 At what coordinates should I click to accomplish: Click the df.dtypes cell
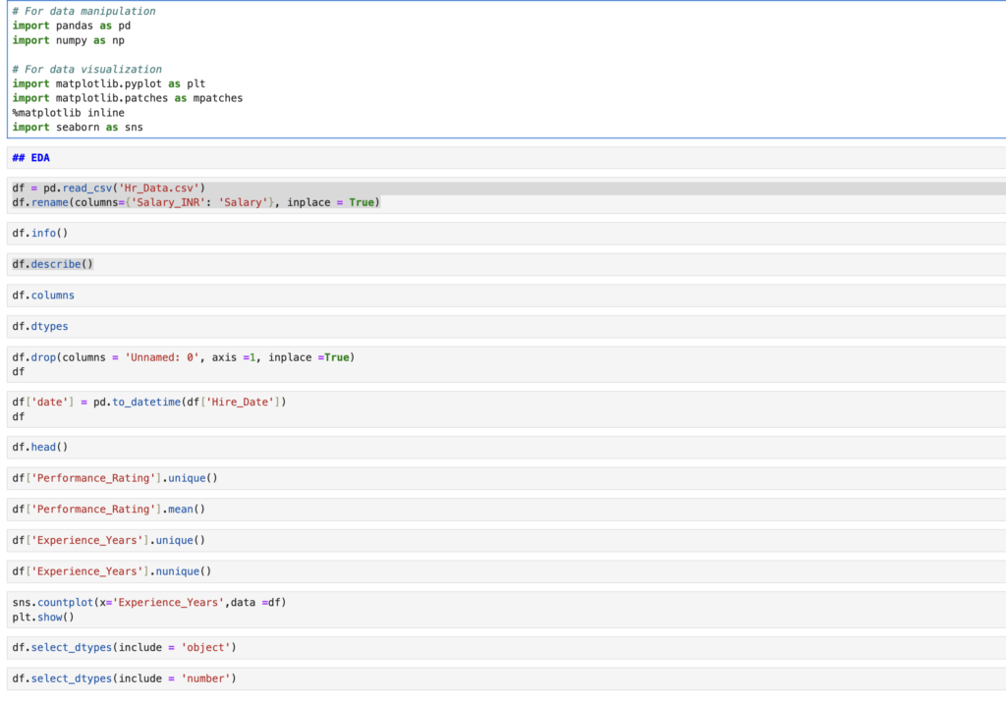click(40, 326)
